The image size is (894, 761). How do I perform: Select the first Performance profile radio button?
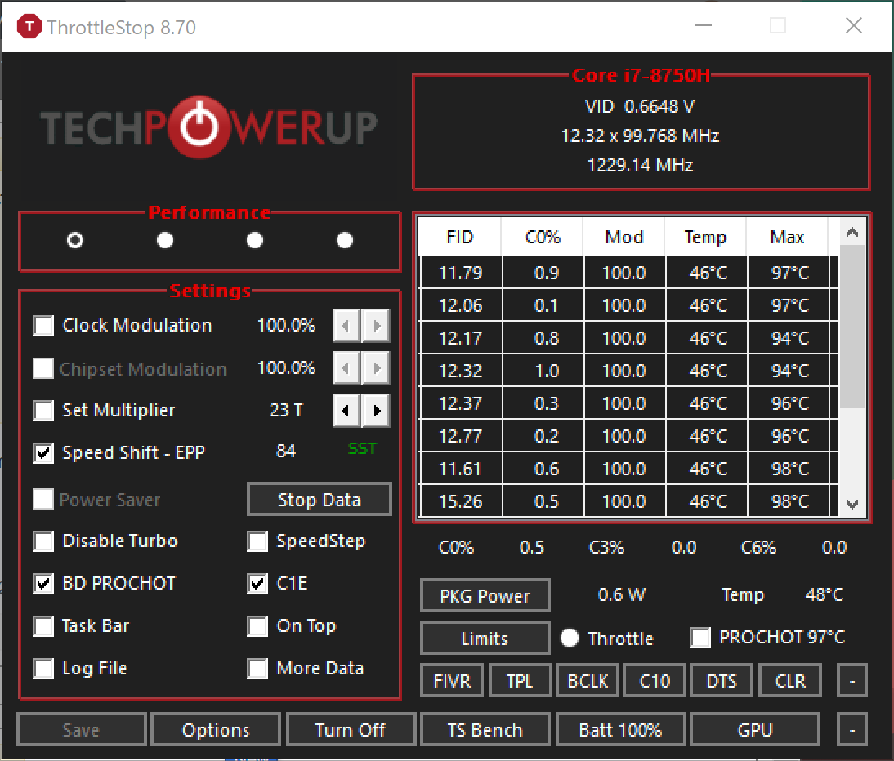point(75,240)
